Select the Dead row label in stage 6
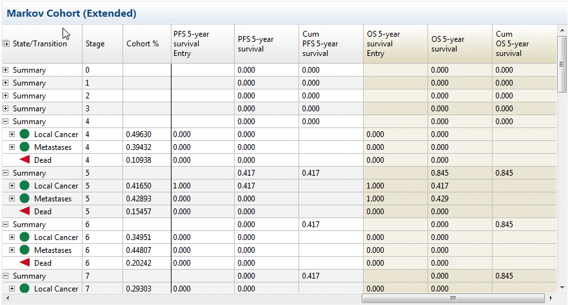This screenshot has height=305, width=568. [x=43, y=263]
